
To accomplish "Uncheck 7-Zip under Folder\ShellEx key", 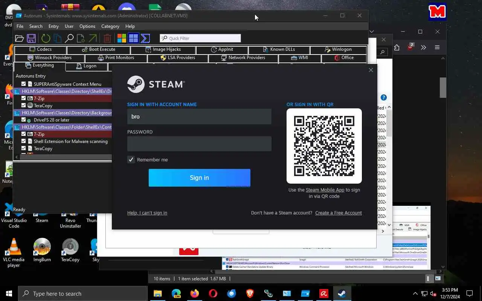I will [x=24, y=134].
